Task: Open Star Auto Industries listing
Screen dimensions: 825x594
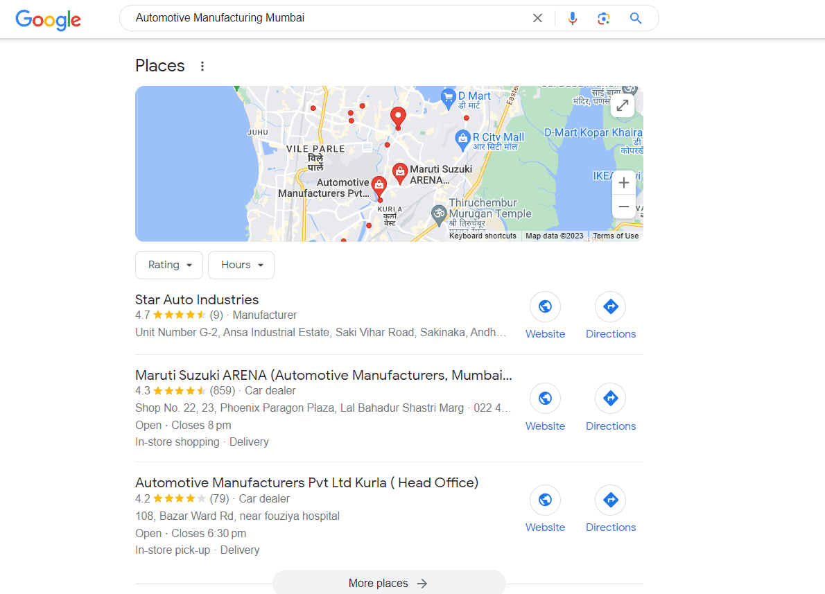Action: 197,300
